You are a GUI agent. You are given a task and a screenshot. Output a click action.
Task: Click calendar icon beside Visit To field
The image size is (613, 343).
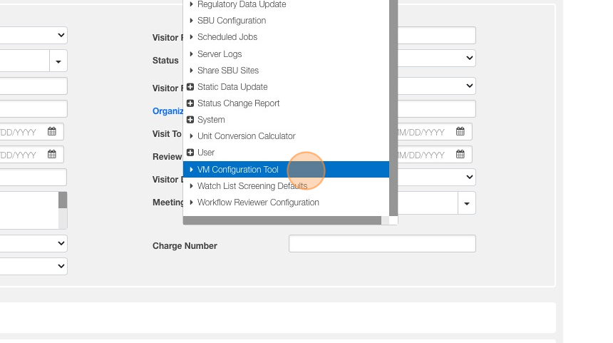(460, 132)
